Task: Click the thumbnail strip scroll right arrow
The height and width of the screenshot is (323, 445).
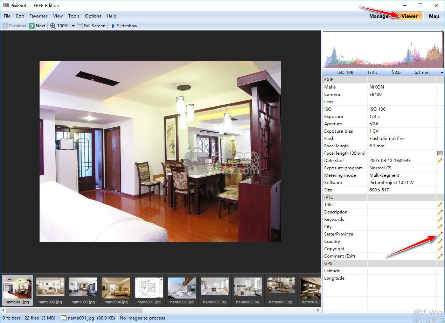Action: [x=318, y=310]
